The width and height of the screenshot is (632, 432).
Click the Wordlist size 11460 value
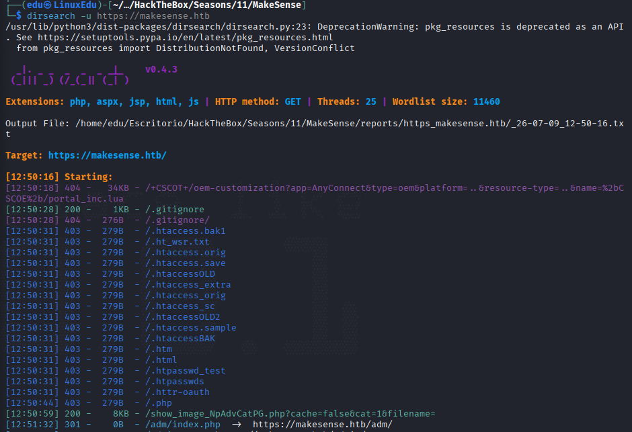487,102
